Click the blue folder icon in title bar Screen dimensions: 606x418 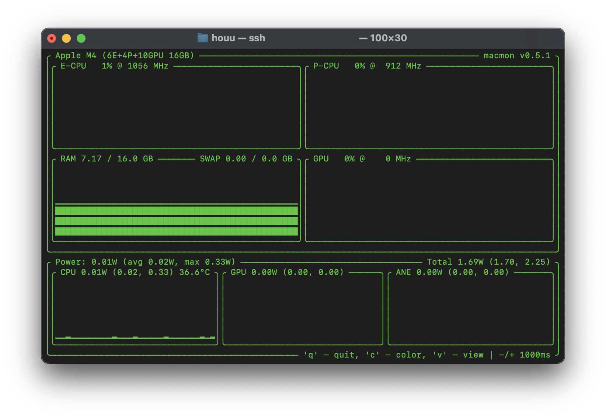[x=202, y=38]
